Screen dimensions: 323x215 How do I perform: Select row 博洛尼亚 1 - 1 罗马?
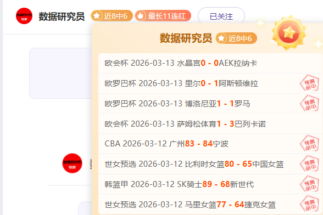(x=210, y=104)
